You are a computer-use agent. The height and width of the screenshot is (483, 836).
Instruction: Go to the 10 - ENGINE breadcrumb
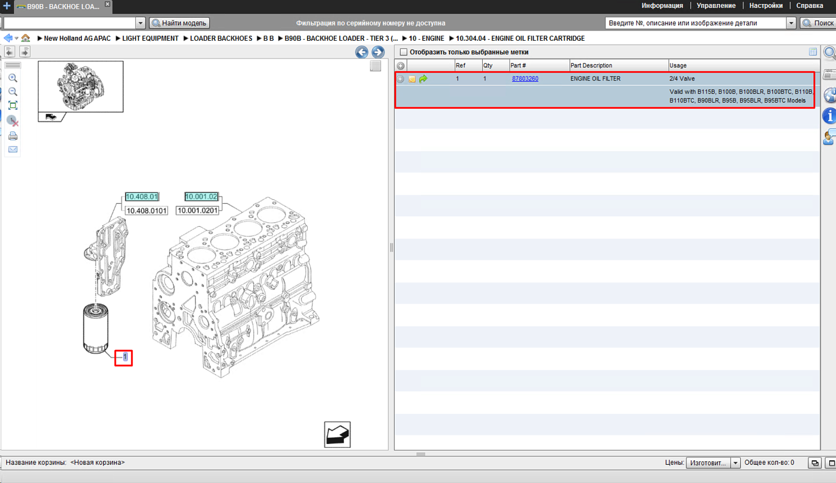coord(426,38)
